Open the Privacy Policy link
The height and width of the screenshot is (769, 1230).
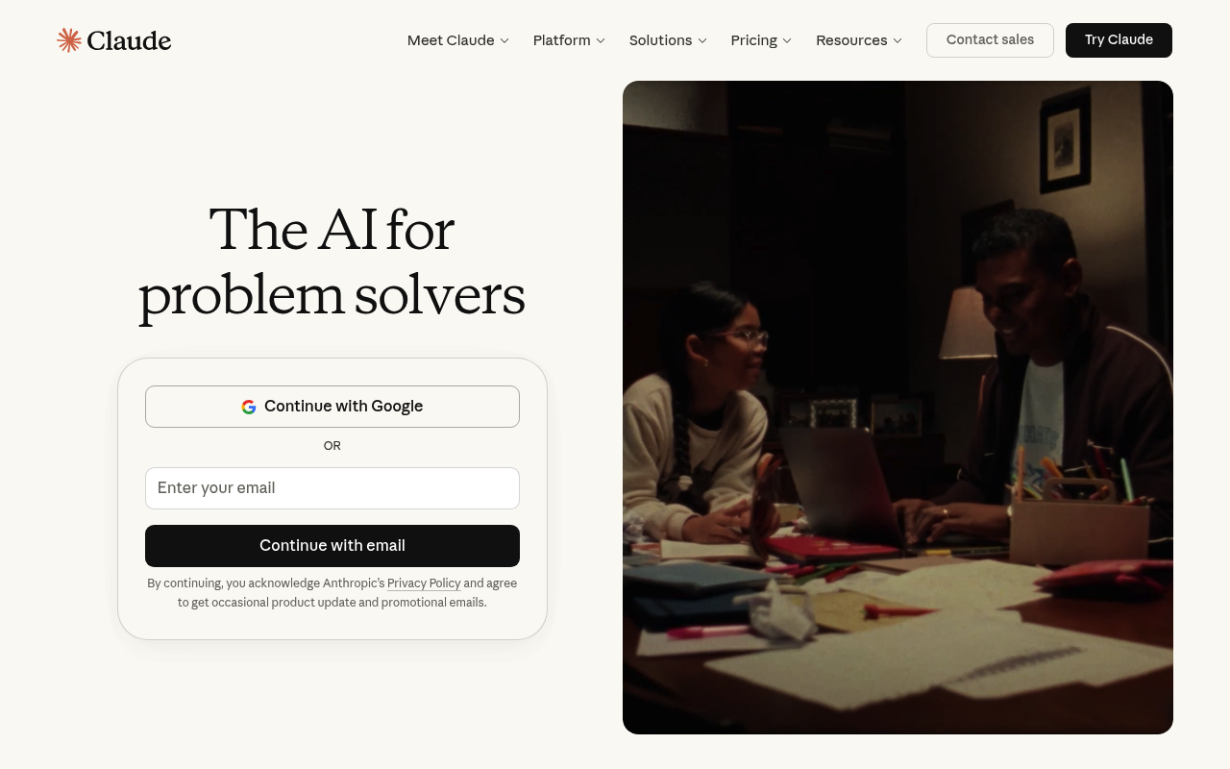[x=424, y=583]
